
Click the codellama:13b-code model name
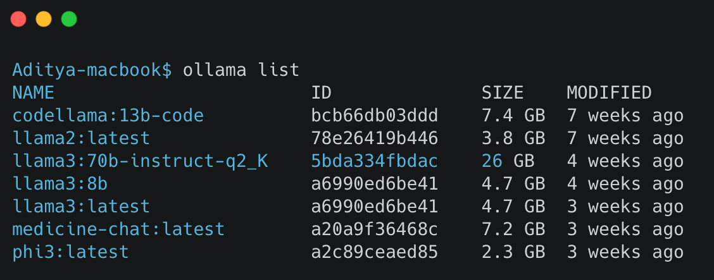tap(108, 116)
